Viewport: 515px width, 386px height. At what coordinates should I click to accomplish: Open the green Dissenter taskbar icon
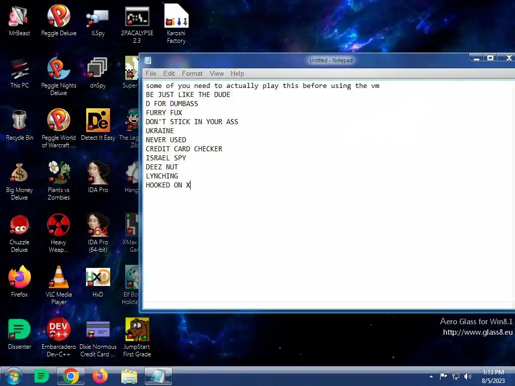[x=41, y=376]
